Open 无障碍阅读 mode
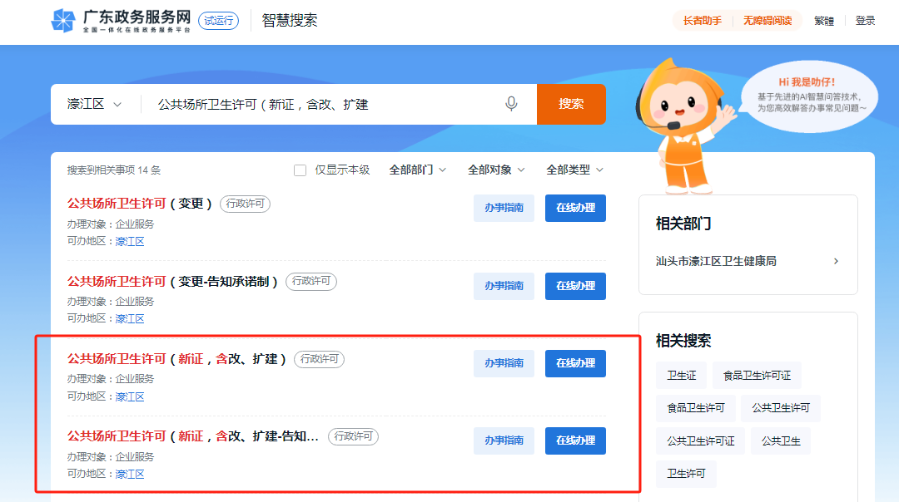This screenshot has height=502, width=899. (767, 21)
